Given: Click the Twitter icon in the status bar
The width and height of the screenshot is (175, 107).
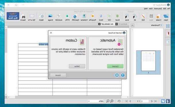Looking at the screenshot, I should [163, 101].
